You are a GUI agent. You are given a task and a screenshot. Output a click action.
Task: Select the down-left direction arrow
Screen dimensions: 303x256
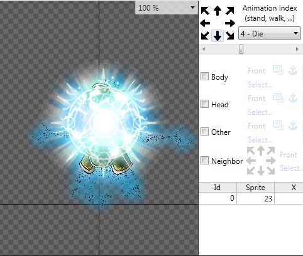coord(205,36)
